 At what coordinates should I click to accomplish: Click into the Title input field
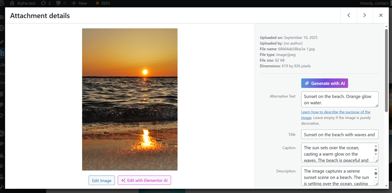339,134
